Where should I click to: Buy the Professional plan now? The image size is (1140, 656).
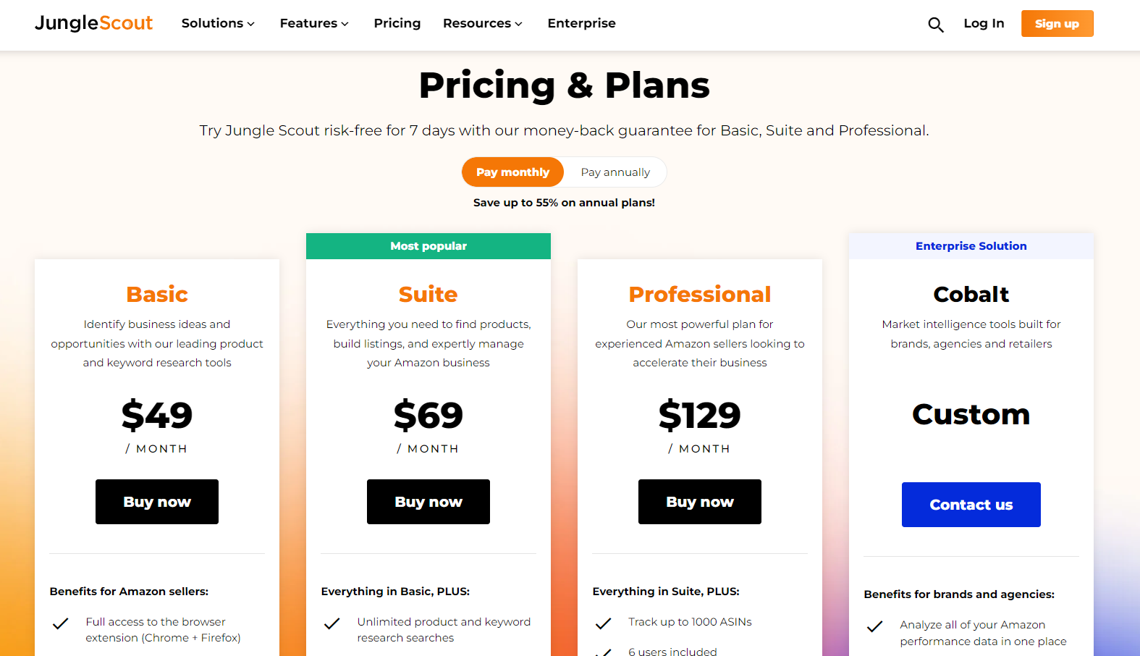point(699,501)
